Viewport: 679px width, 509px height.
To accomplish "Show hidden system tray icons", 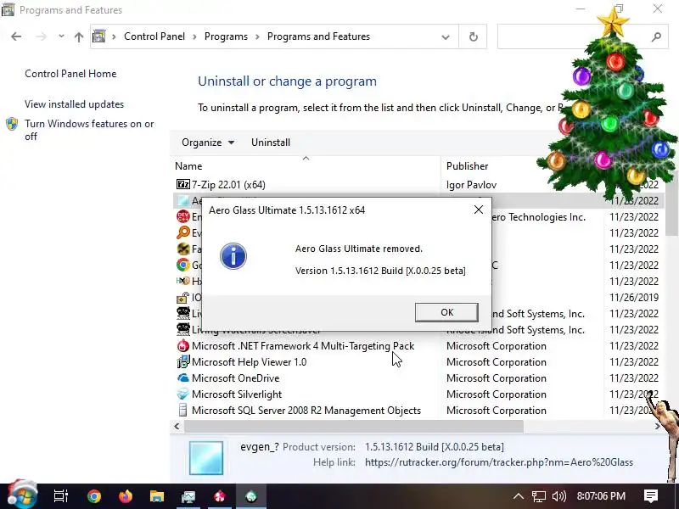I will point(519,496).
